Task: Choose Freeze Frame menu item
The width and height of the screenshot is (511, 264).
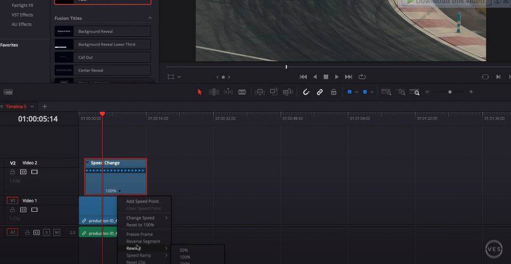Action: pos(139,234)
